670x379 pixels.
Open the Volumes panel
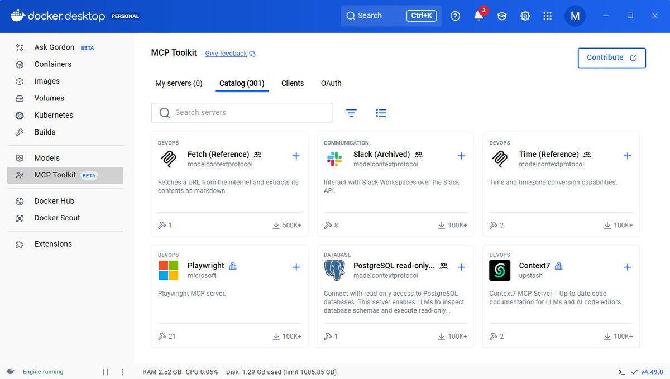click(47, 98)
